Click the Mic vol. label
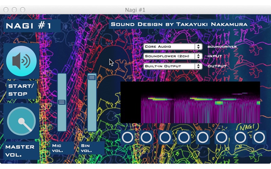 62,148
